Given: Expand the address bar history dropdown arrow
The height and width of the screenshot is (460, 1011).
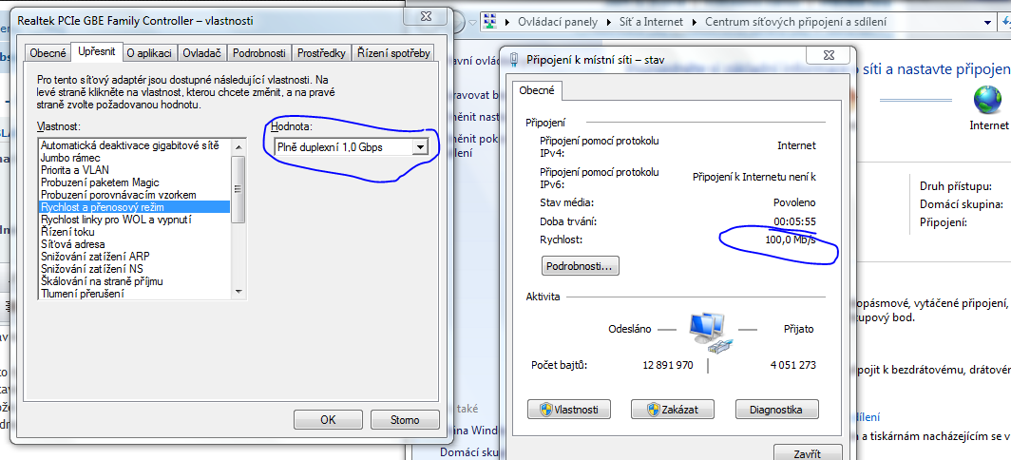Looking at the screenshot, I should [x=988, y=22].
